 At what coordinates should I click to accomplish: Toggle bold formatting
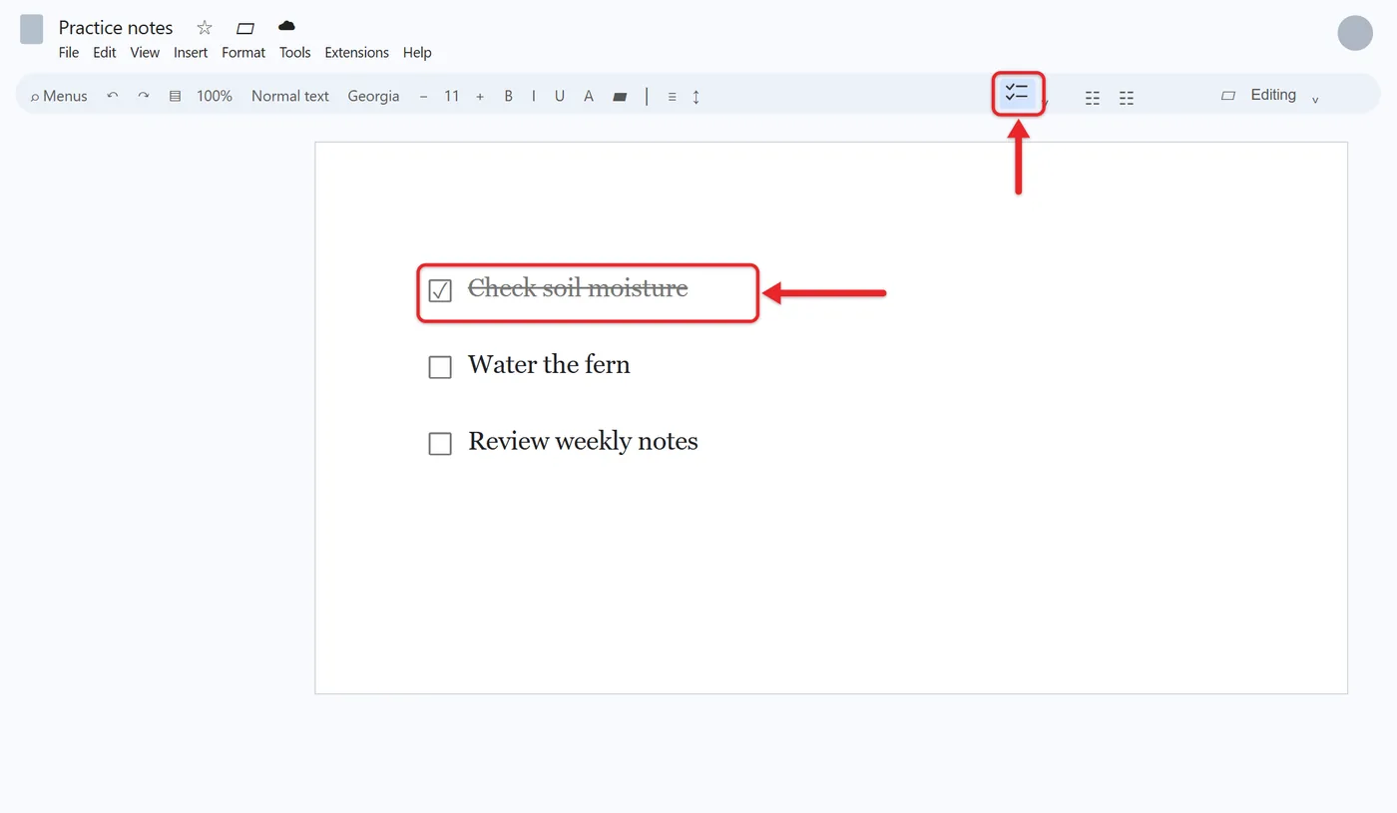point(508,96)
